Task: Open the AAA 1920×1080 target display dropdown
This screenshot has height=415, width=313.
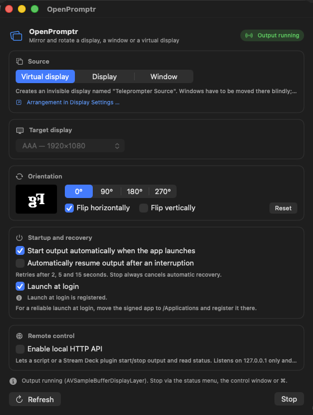Action: (70, 146)
